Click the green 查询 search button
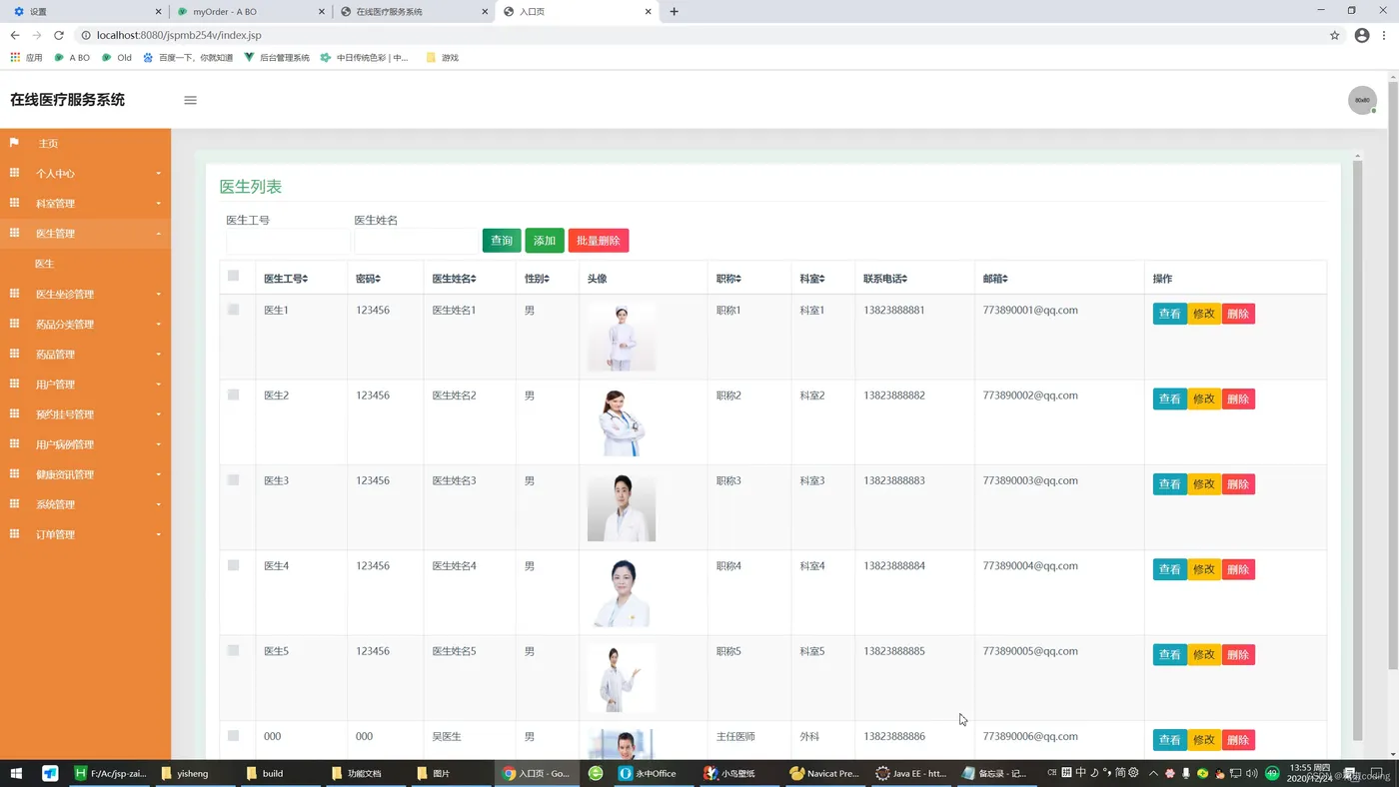 click(x=502, y=241)
